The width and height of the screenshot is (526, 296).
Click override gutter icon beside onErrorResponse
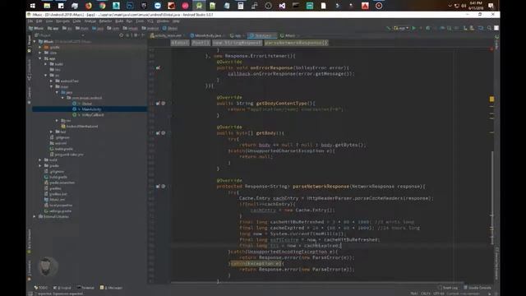[158, 67]
